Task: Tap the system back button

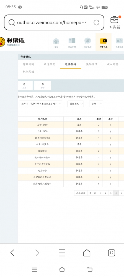Action: [x=90, y=270]
